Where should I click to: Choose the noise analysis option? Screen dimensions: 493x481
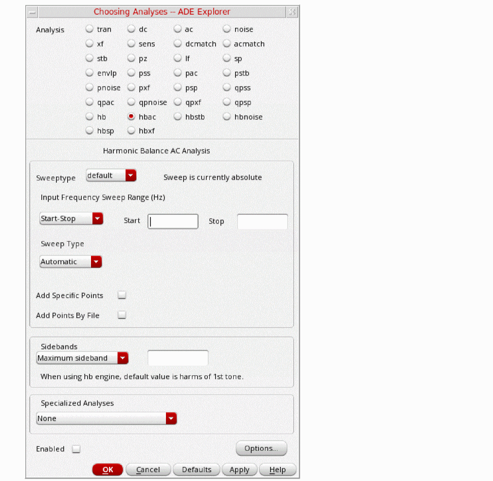[227, 29]
